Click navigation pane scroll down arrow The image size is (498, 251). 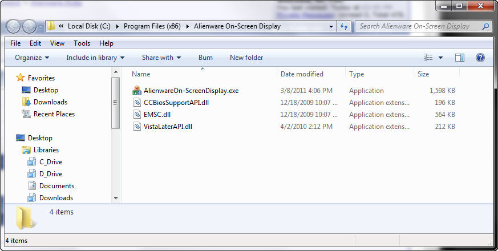[116, 199]
